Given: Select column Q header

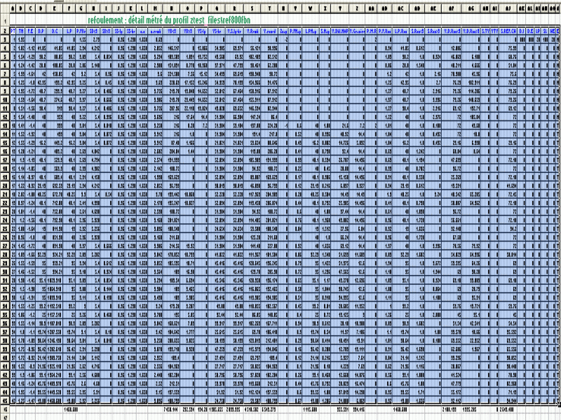Looking at the screenshot, I should 217,8.
